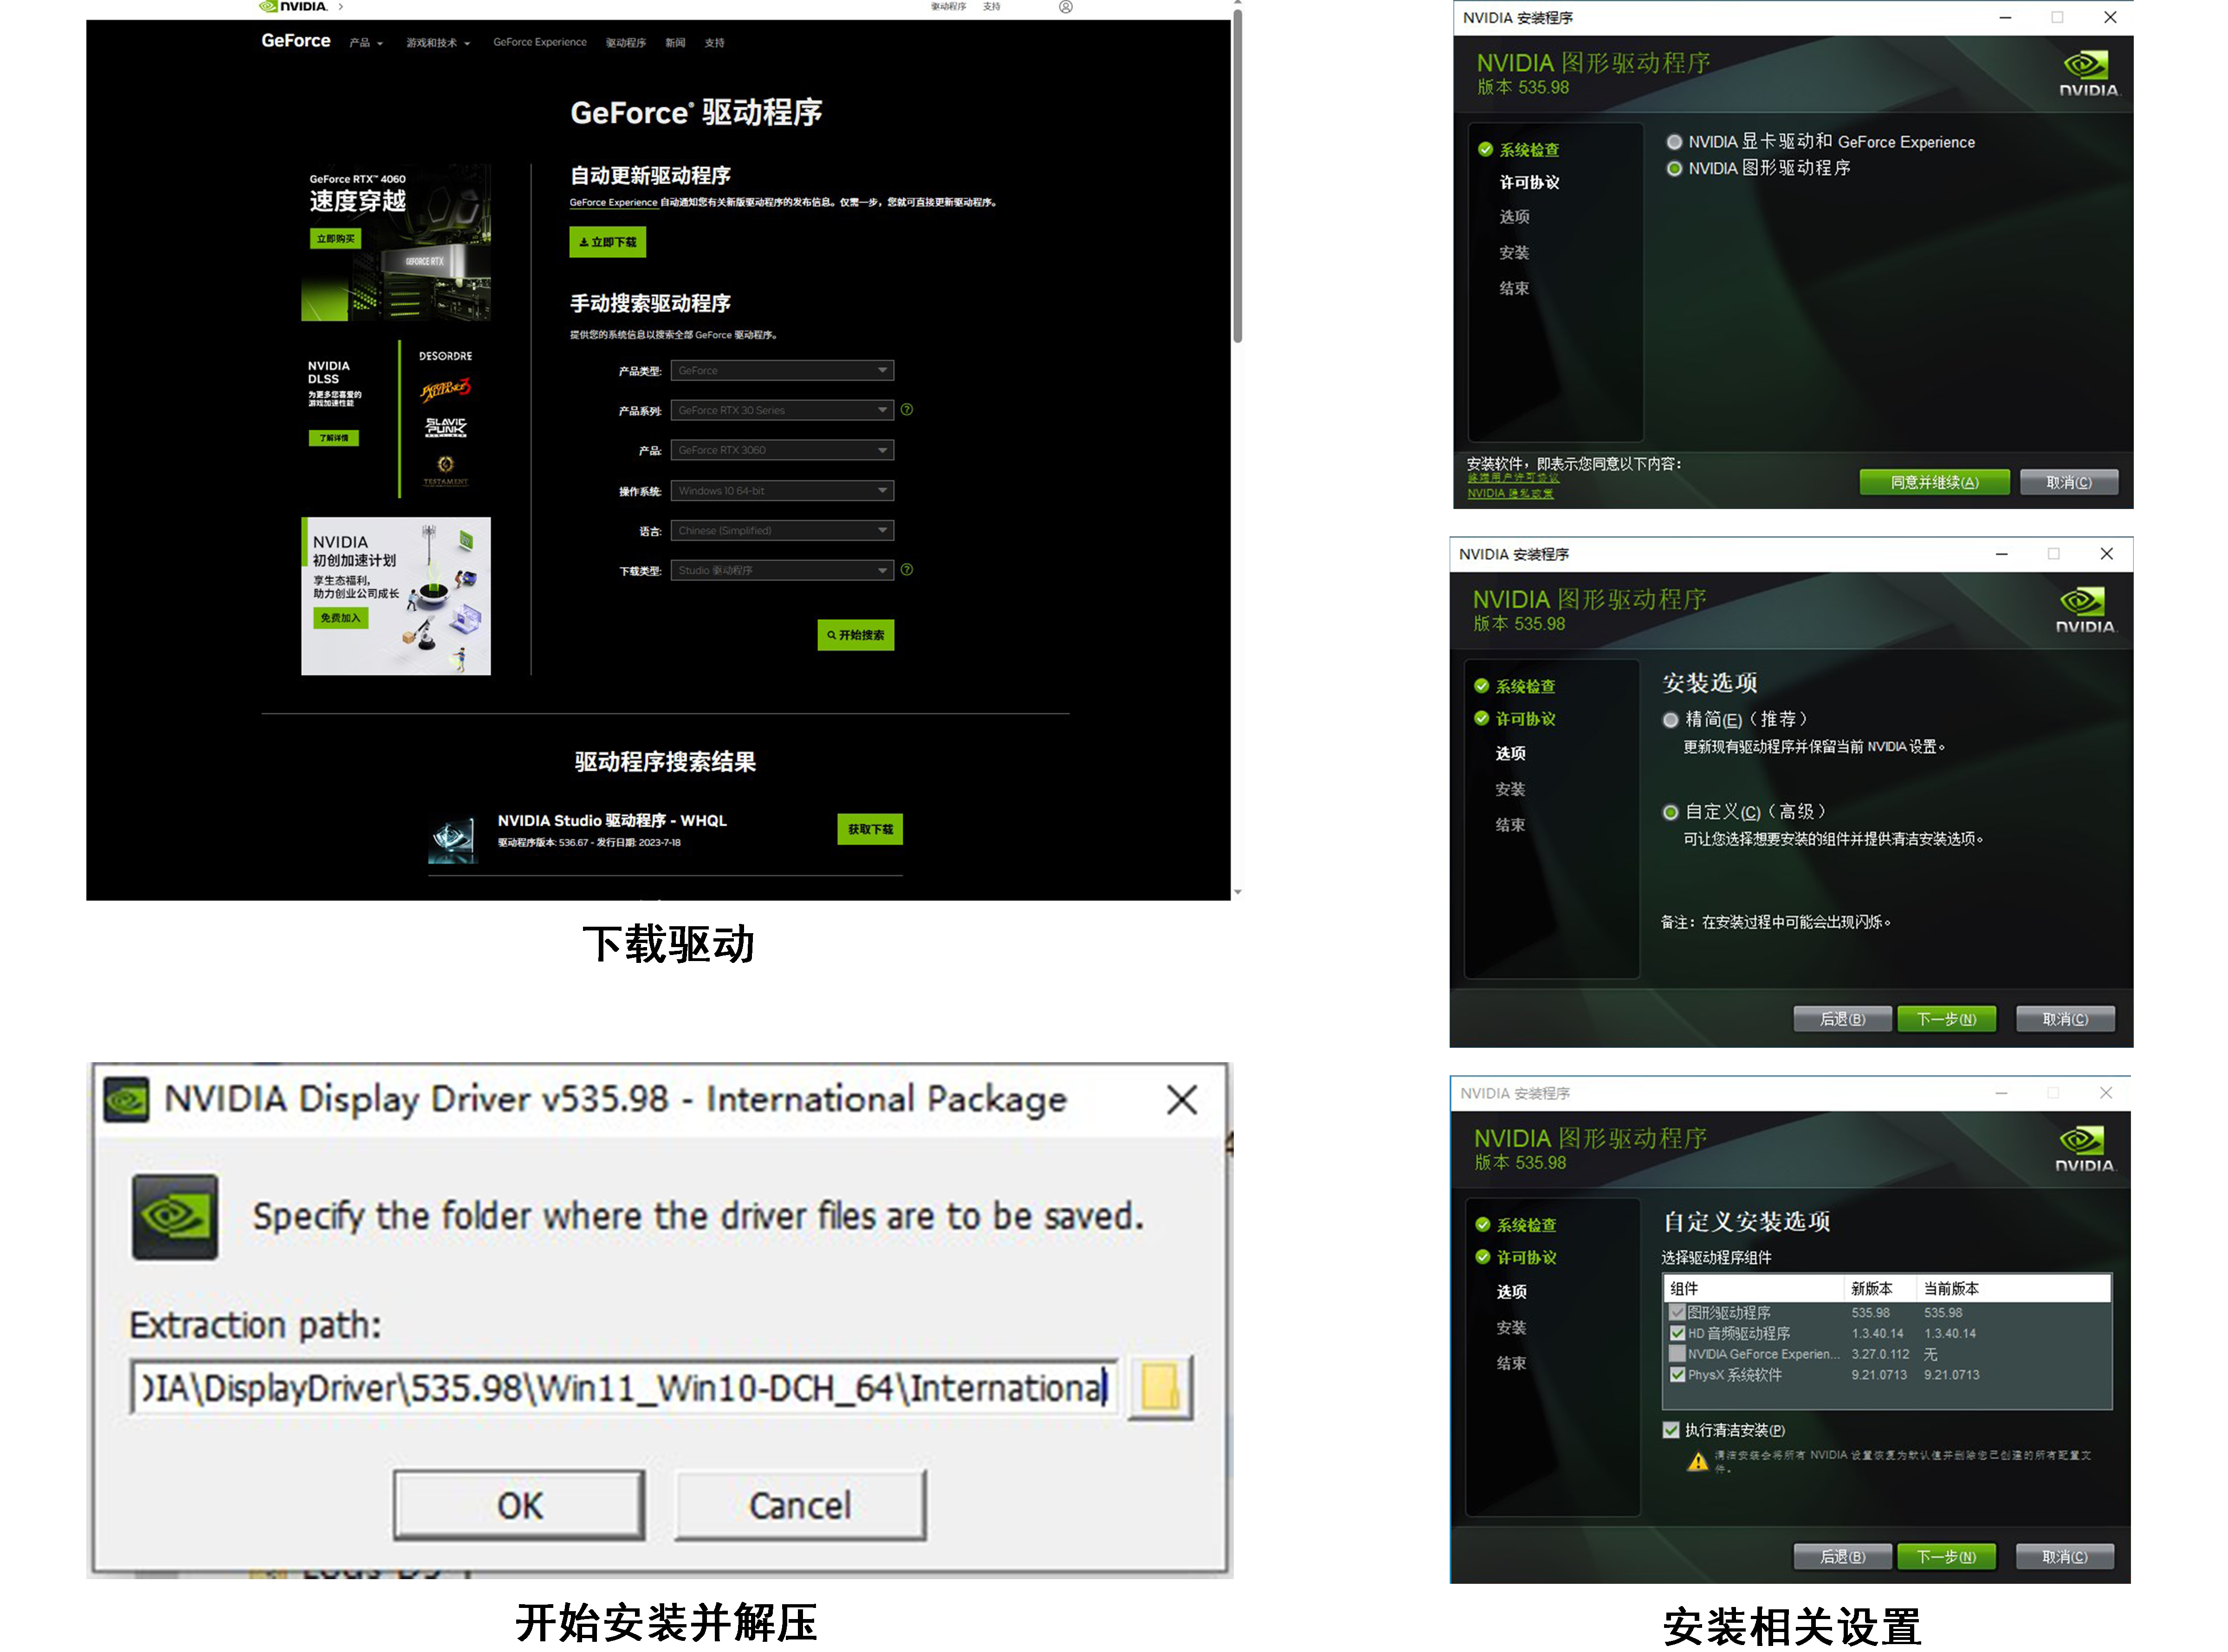The image size is (2228, 1652).
Task: Click the 获取下载 button for Studio driver
Action: click(870, 829)
